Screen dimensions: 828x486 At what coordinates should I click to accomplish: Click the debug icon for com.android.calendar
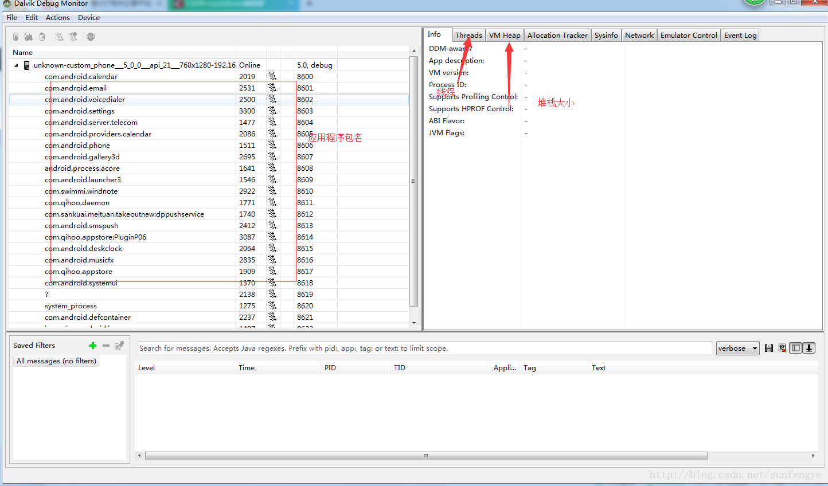coord(272,76)
